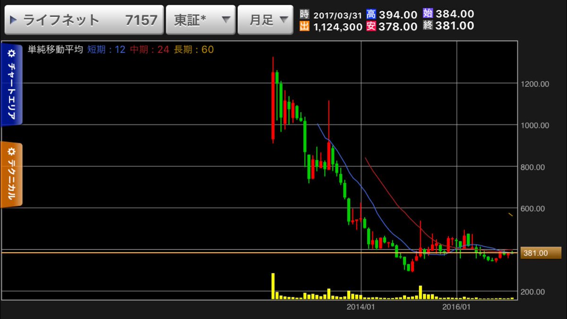The width and height of the screenshot is (567, 319).
Task: Click the 終 close price icon
Action: (428, 26)
